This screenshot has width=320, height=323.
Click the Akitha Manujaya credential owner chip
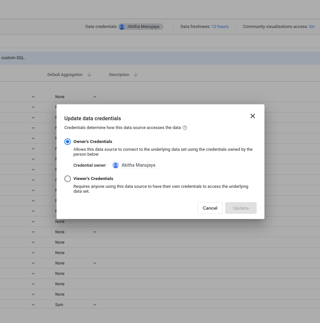coord(136,165)
